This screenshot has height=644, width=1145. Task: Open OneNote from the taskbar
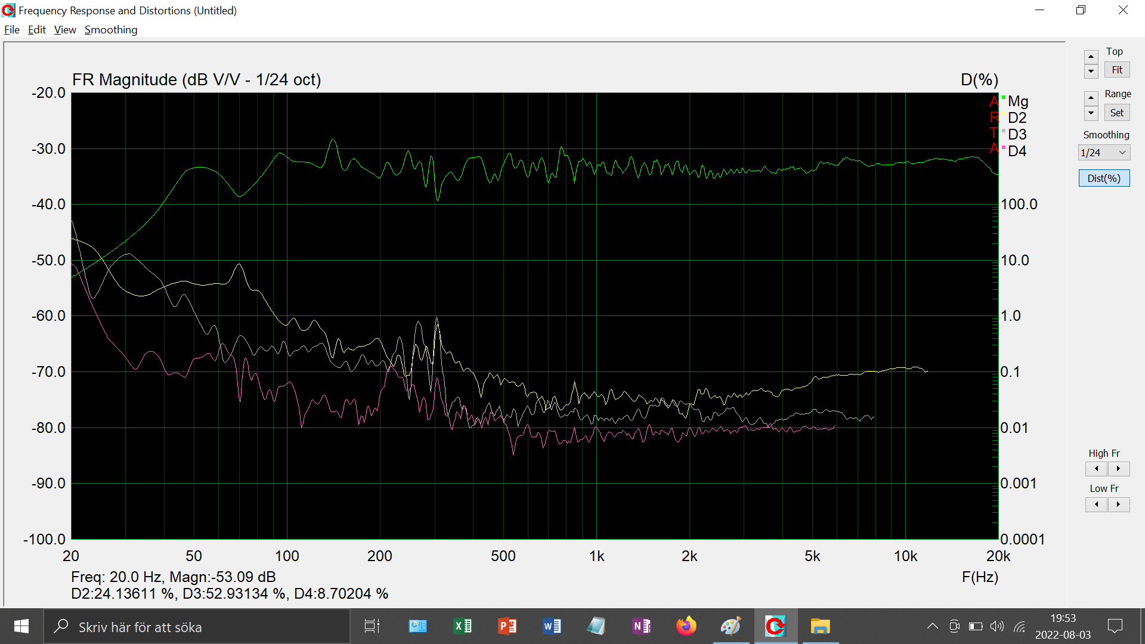pyautogui.click(x=641, y=626)
